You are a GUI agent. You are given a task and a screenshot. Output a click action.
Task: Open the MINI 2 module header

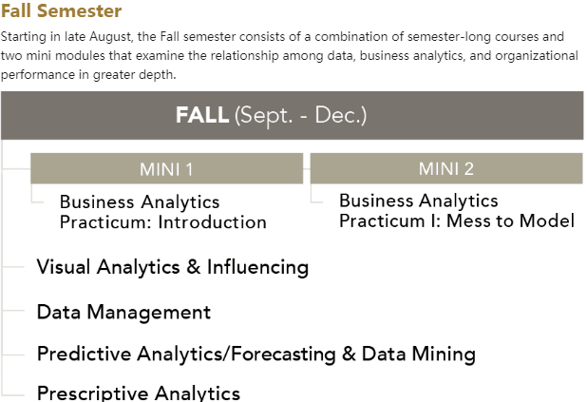(x=446, y=168)
